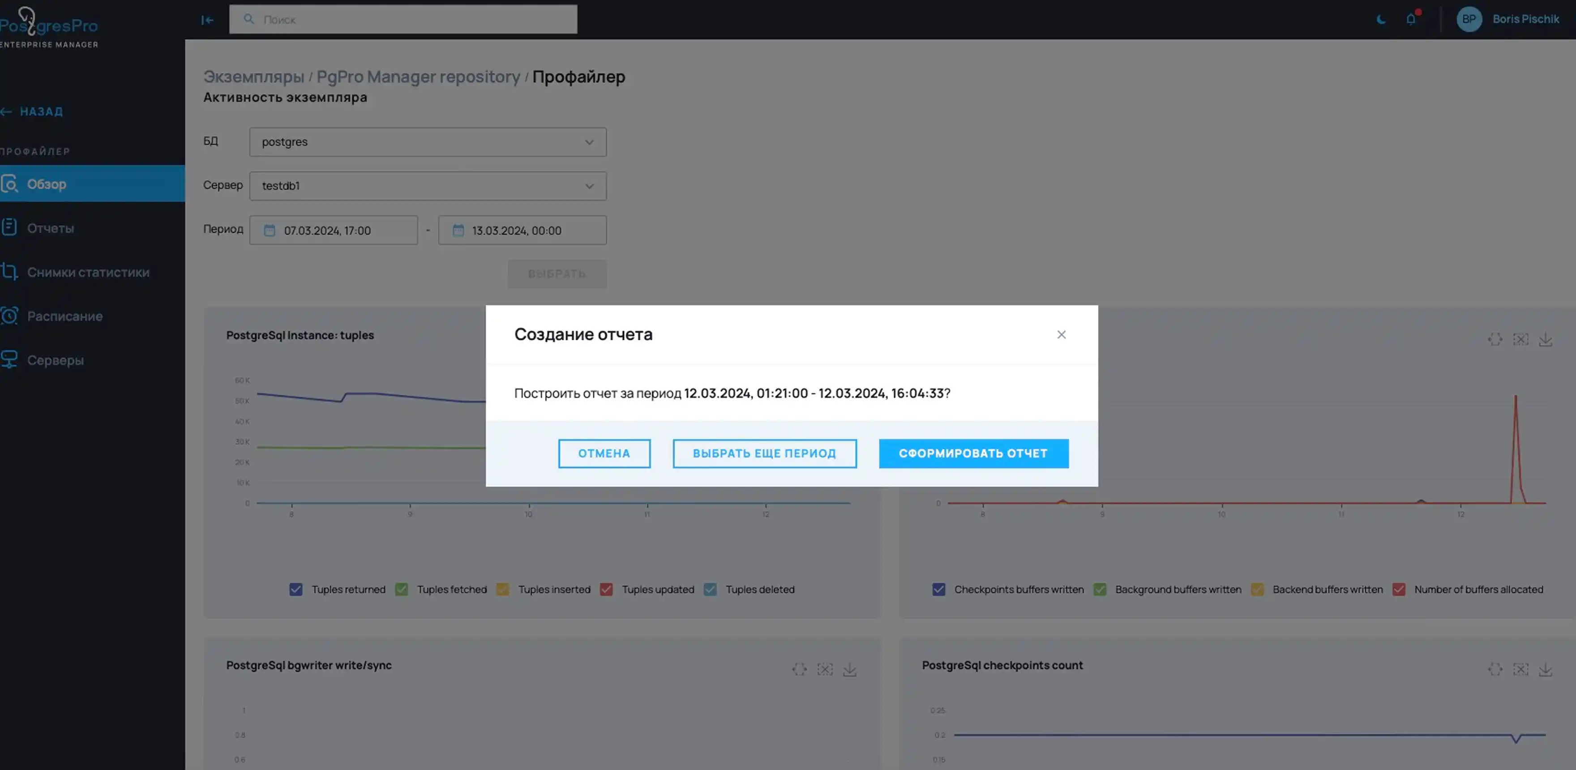1576x770 pixels.
Task: Open the Отчеты section in sidebar
Action: point(50,228)
